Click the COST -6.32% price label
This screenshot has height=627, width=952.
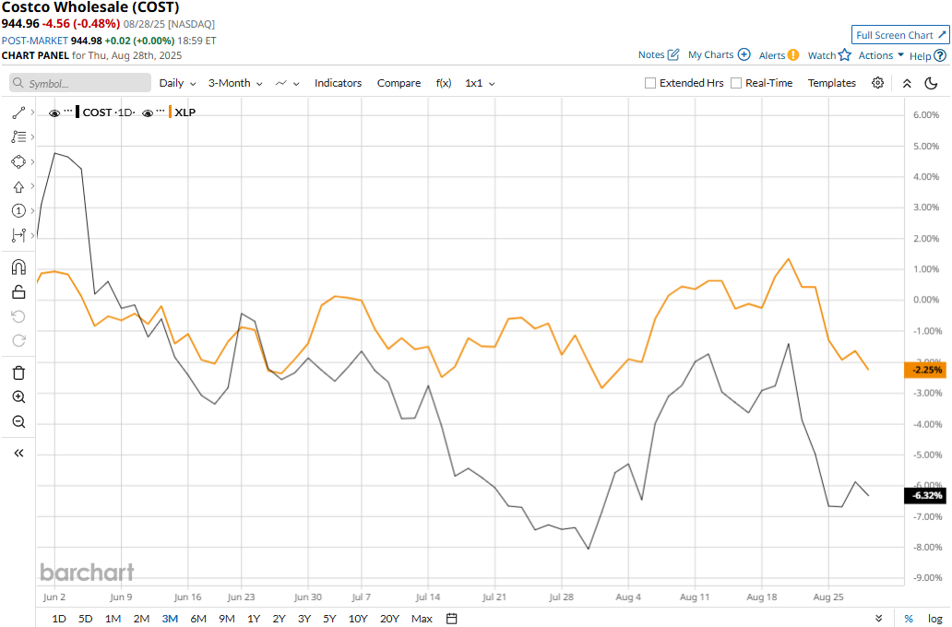(x=925, y=495)
